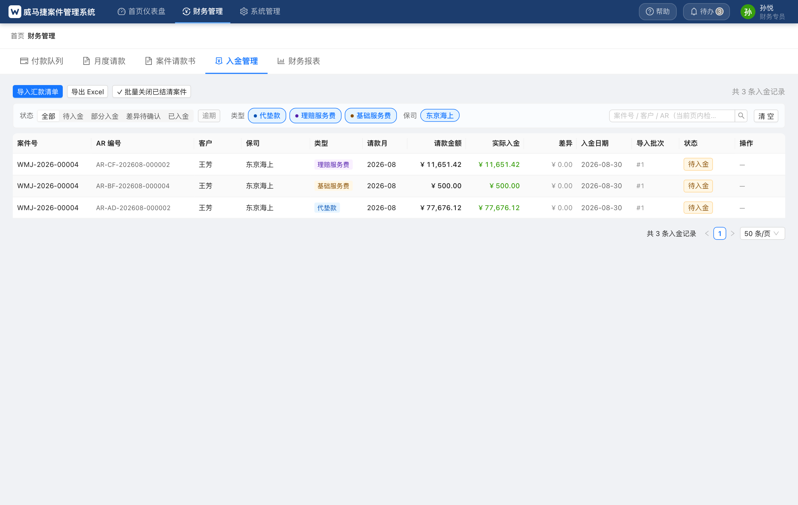798x505 pixels.
Task: Click 待入金 status of ¥77,676.12 row
Action: [698, 208]
